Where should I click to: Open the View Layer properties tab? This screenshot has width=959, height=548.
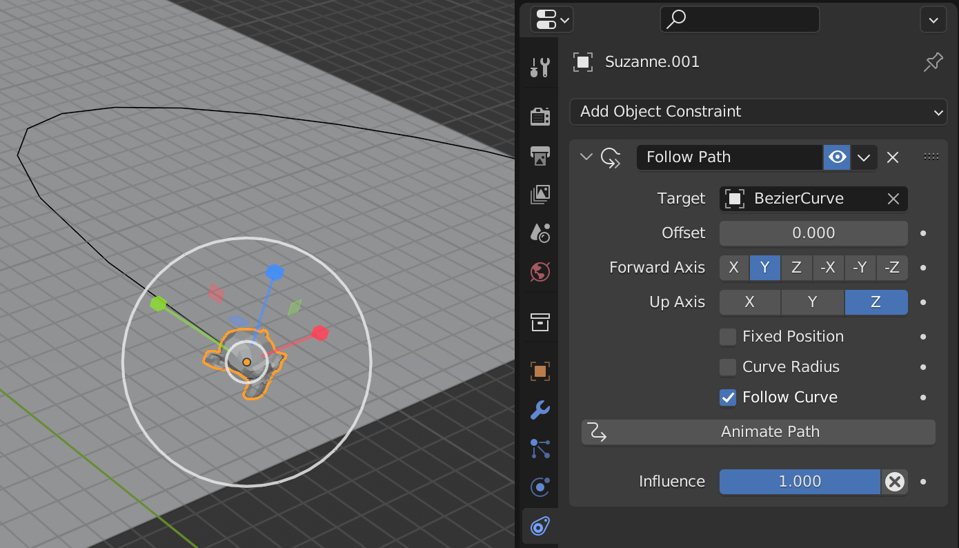(540, 195)
